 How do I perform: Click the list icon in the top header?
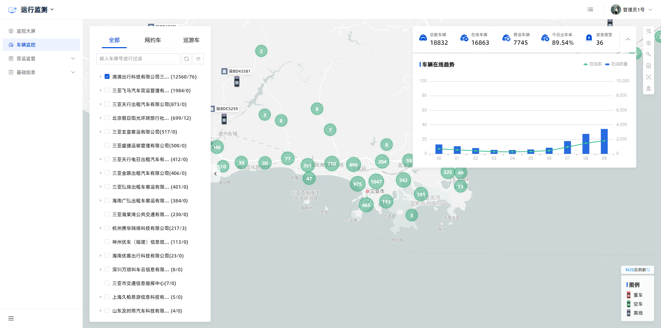[590, 10]
